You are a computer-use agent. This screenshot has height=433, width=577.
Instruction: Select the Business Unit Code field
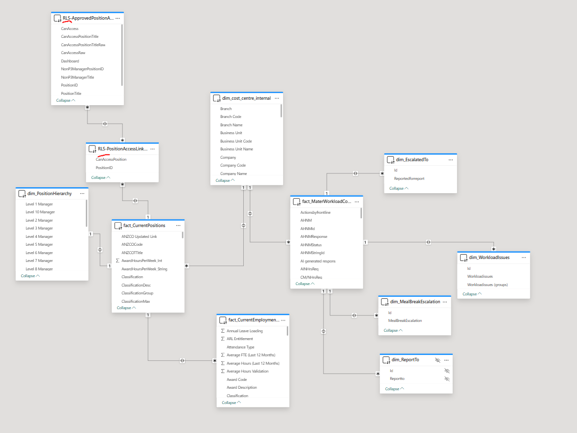236,141
